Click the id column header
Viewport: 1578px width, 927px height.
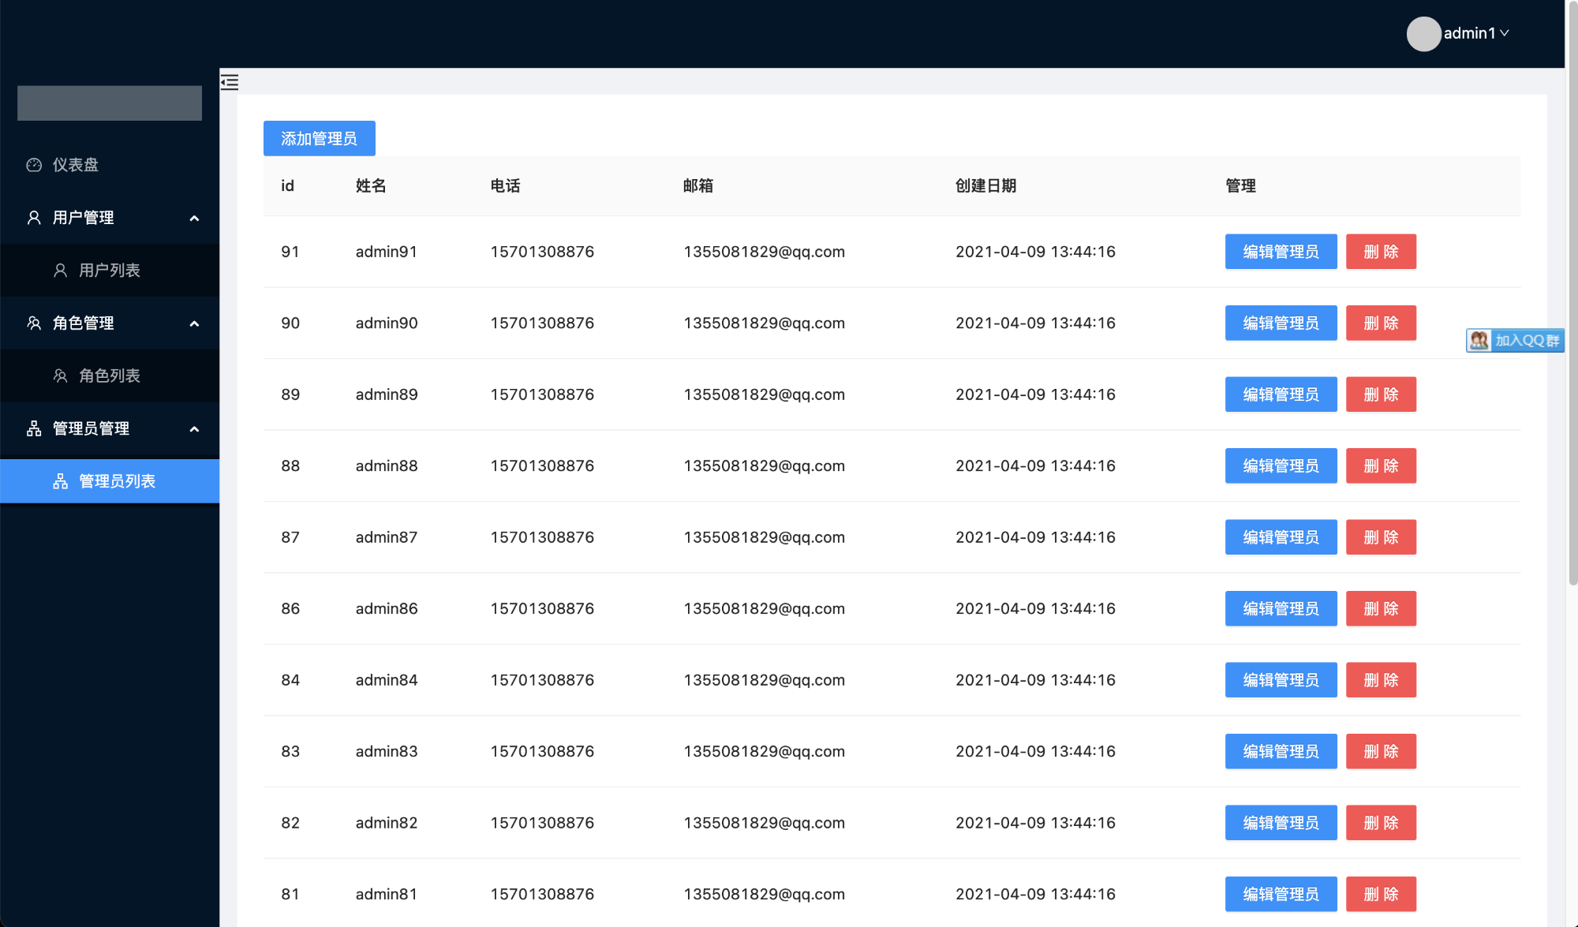point(287,186)
